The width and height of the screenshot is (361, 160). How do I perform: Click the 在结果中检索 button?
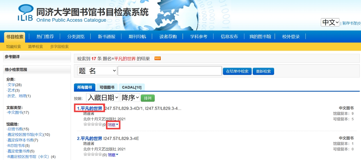pos(237,71)
